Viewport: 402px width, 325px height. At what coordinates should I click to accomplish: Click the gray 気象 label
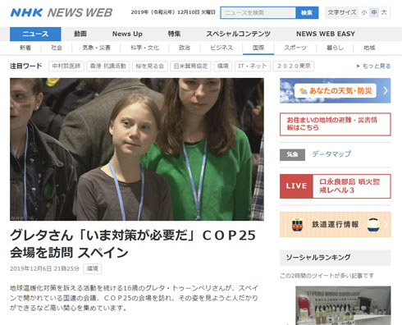click(292, 155)
